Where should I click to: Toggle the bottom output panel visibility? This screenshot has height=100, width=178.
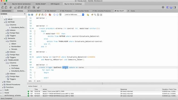pyautogui.click(x=171, y=7)
